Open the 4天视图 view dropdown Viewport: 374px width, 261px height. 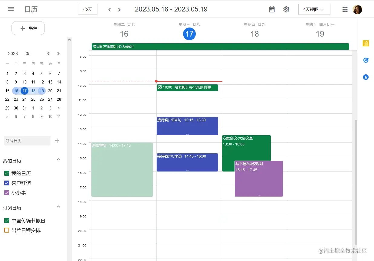click(314, 9)
